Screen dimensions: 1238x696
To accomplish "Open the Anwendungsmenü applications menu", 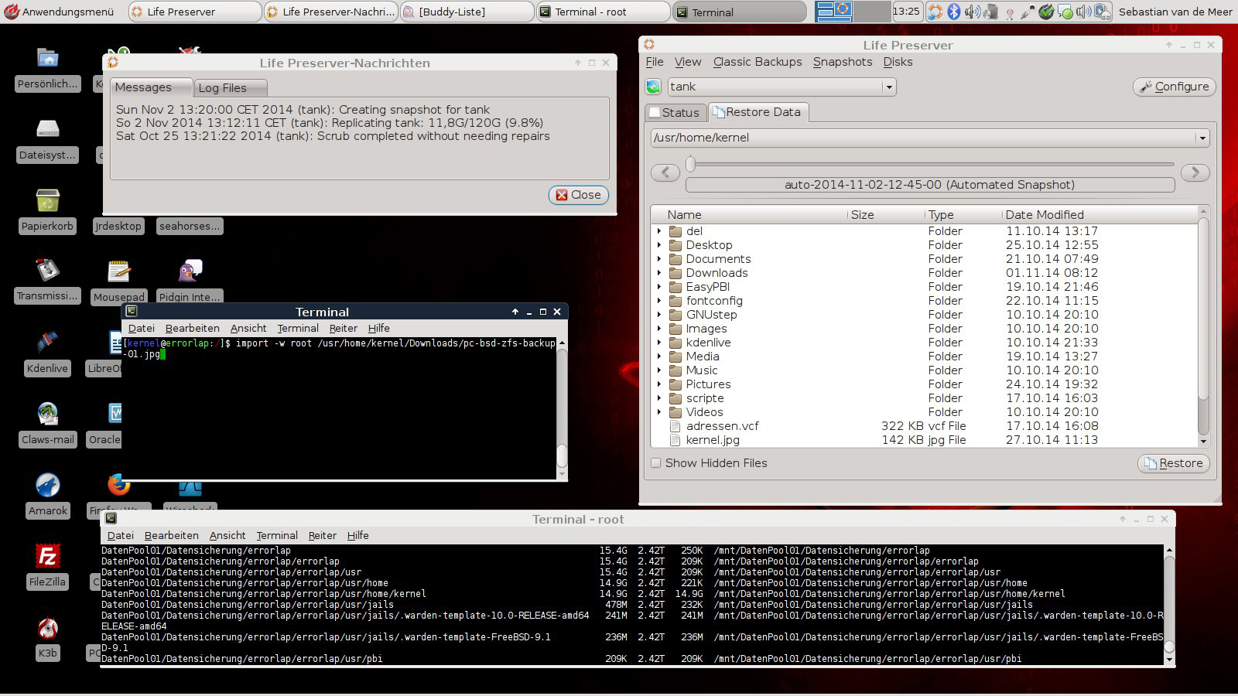I will pos(60,12).
